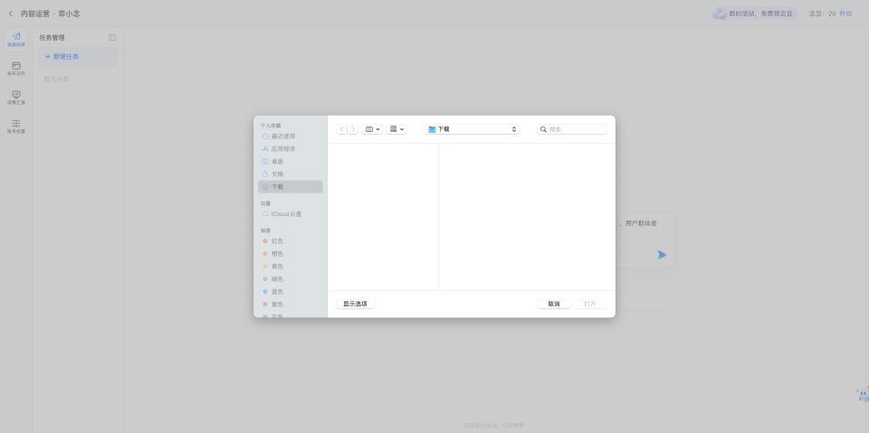869x433 pixels.
Task: Select iCloud 云盘 location
Action: [x=286, y=214]
